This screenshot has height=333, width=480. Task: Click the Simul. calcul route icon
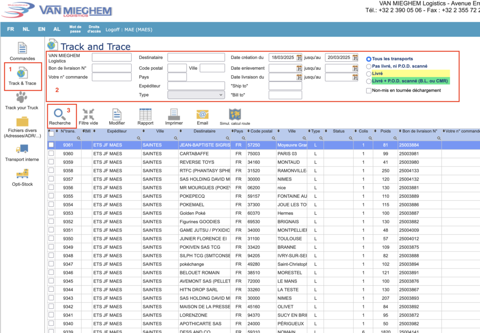[235, 114]
